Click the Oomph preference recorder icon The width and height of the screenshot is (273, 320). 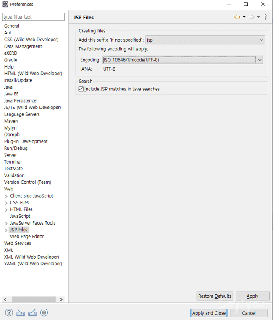point(44,312)
